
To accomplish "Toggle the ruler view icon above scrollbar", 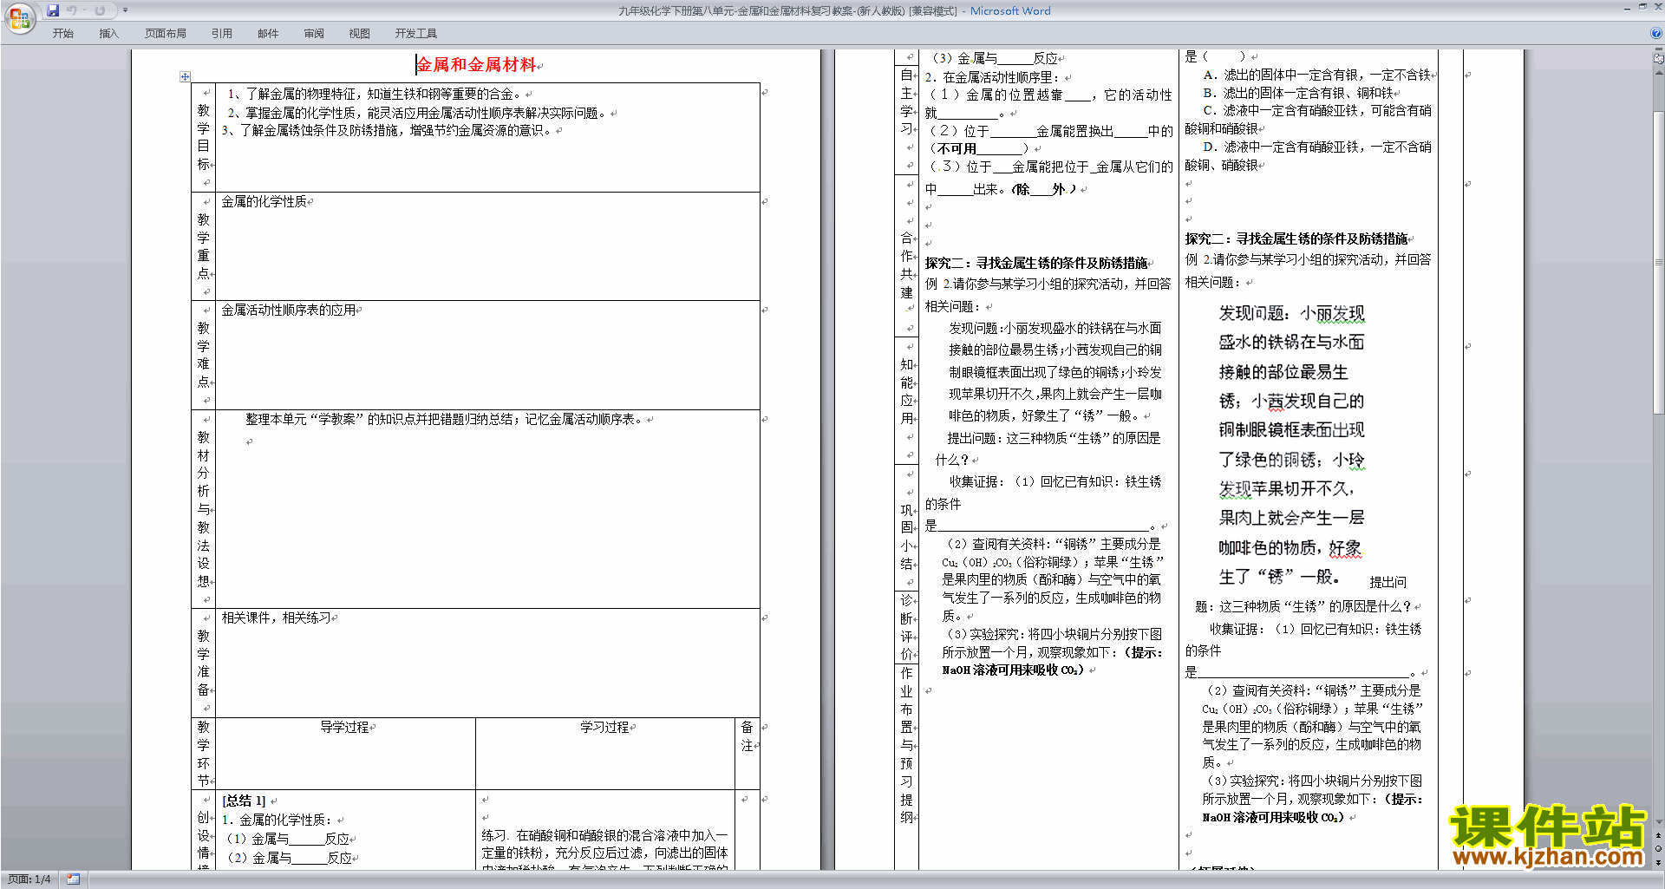I will pyautogui.click(x=1659, y=60).
